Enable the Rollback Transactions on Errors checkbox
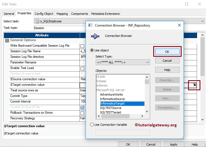Image resolution: width=206 pixels, height=147 pixels. click(82, 113)
